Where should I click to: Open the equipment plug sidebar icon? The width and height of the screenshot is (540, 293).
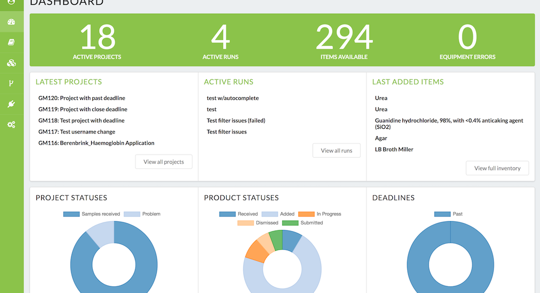(x=11, y=104)
